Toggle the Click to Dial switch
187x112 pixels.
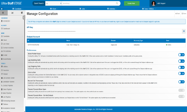[181, 74]
